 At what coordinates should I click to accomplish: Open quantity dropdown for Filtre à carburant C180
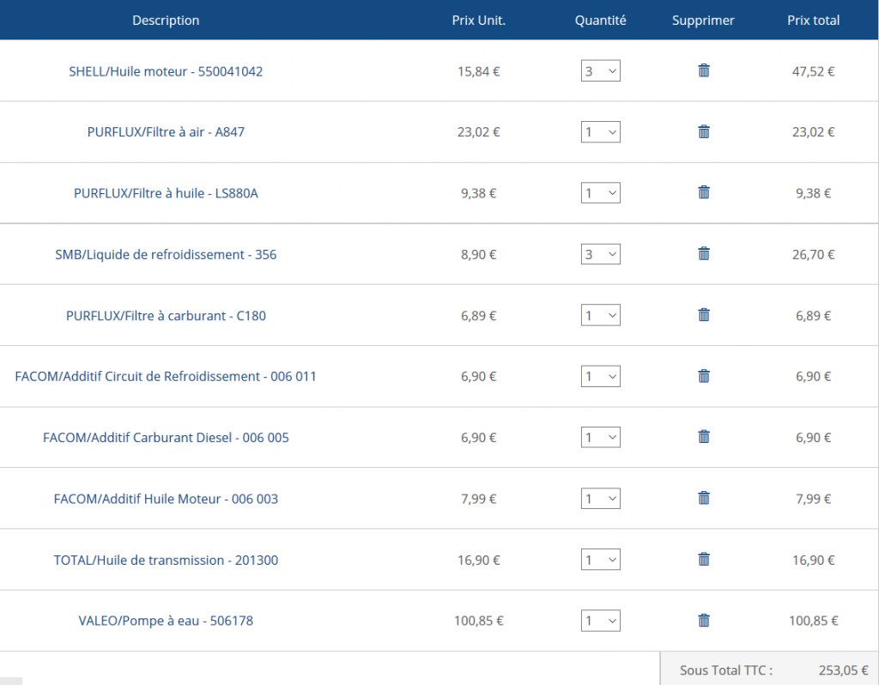point(600,315)
